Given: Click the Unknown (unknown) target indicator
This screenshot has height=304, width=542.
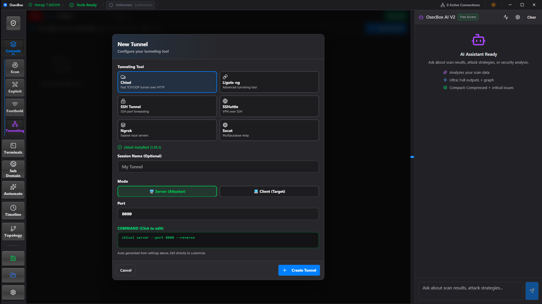Looking at the screenshot, I should [131, 5].
